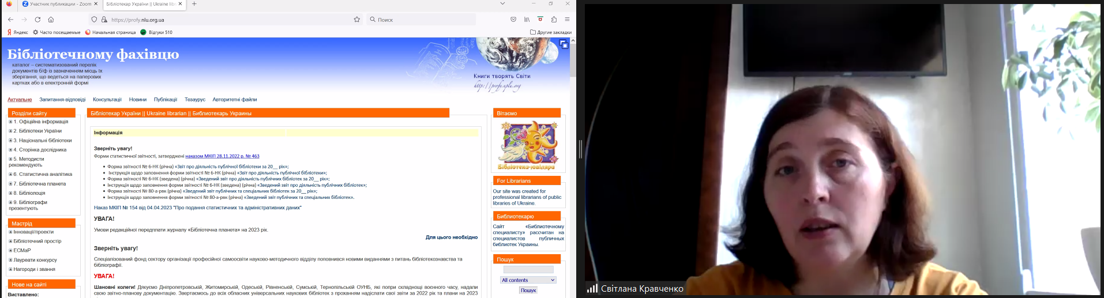
Task: Expand Лауреати конкурсу item
Action: (10, 260)
